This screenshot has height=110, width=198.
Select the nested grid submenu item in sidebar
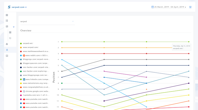(10, 32)
